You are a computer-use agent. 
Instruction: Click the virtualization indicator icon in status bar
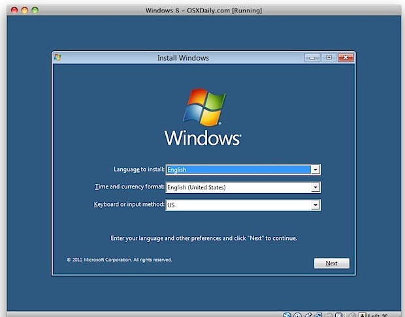340,314
